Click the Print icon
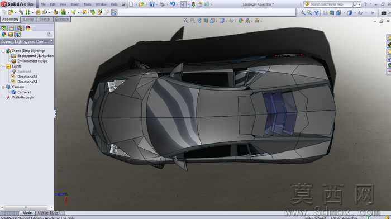Screen dimensions: 391x219 tap(162, 4)
